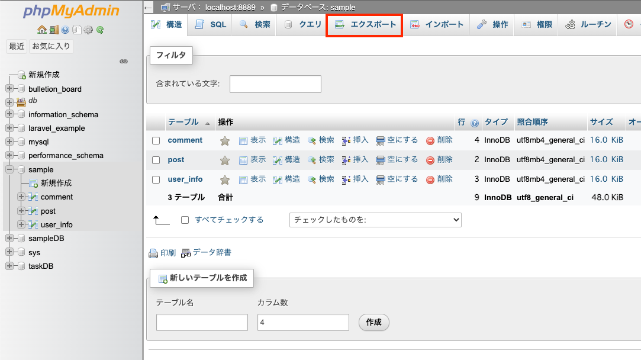641x360 pixels.
Task: Click the localhost:8889 server breadcrumb
Action: click(x=230, y=7)
